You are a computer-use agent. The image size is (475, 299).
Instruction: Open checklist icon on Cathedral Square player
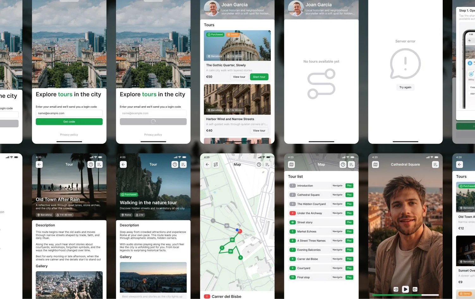point(435,164)
